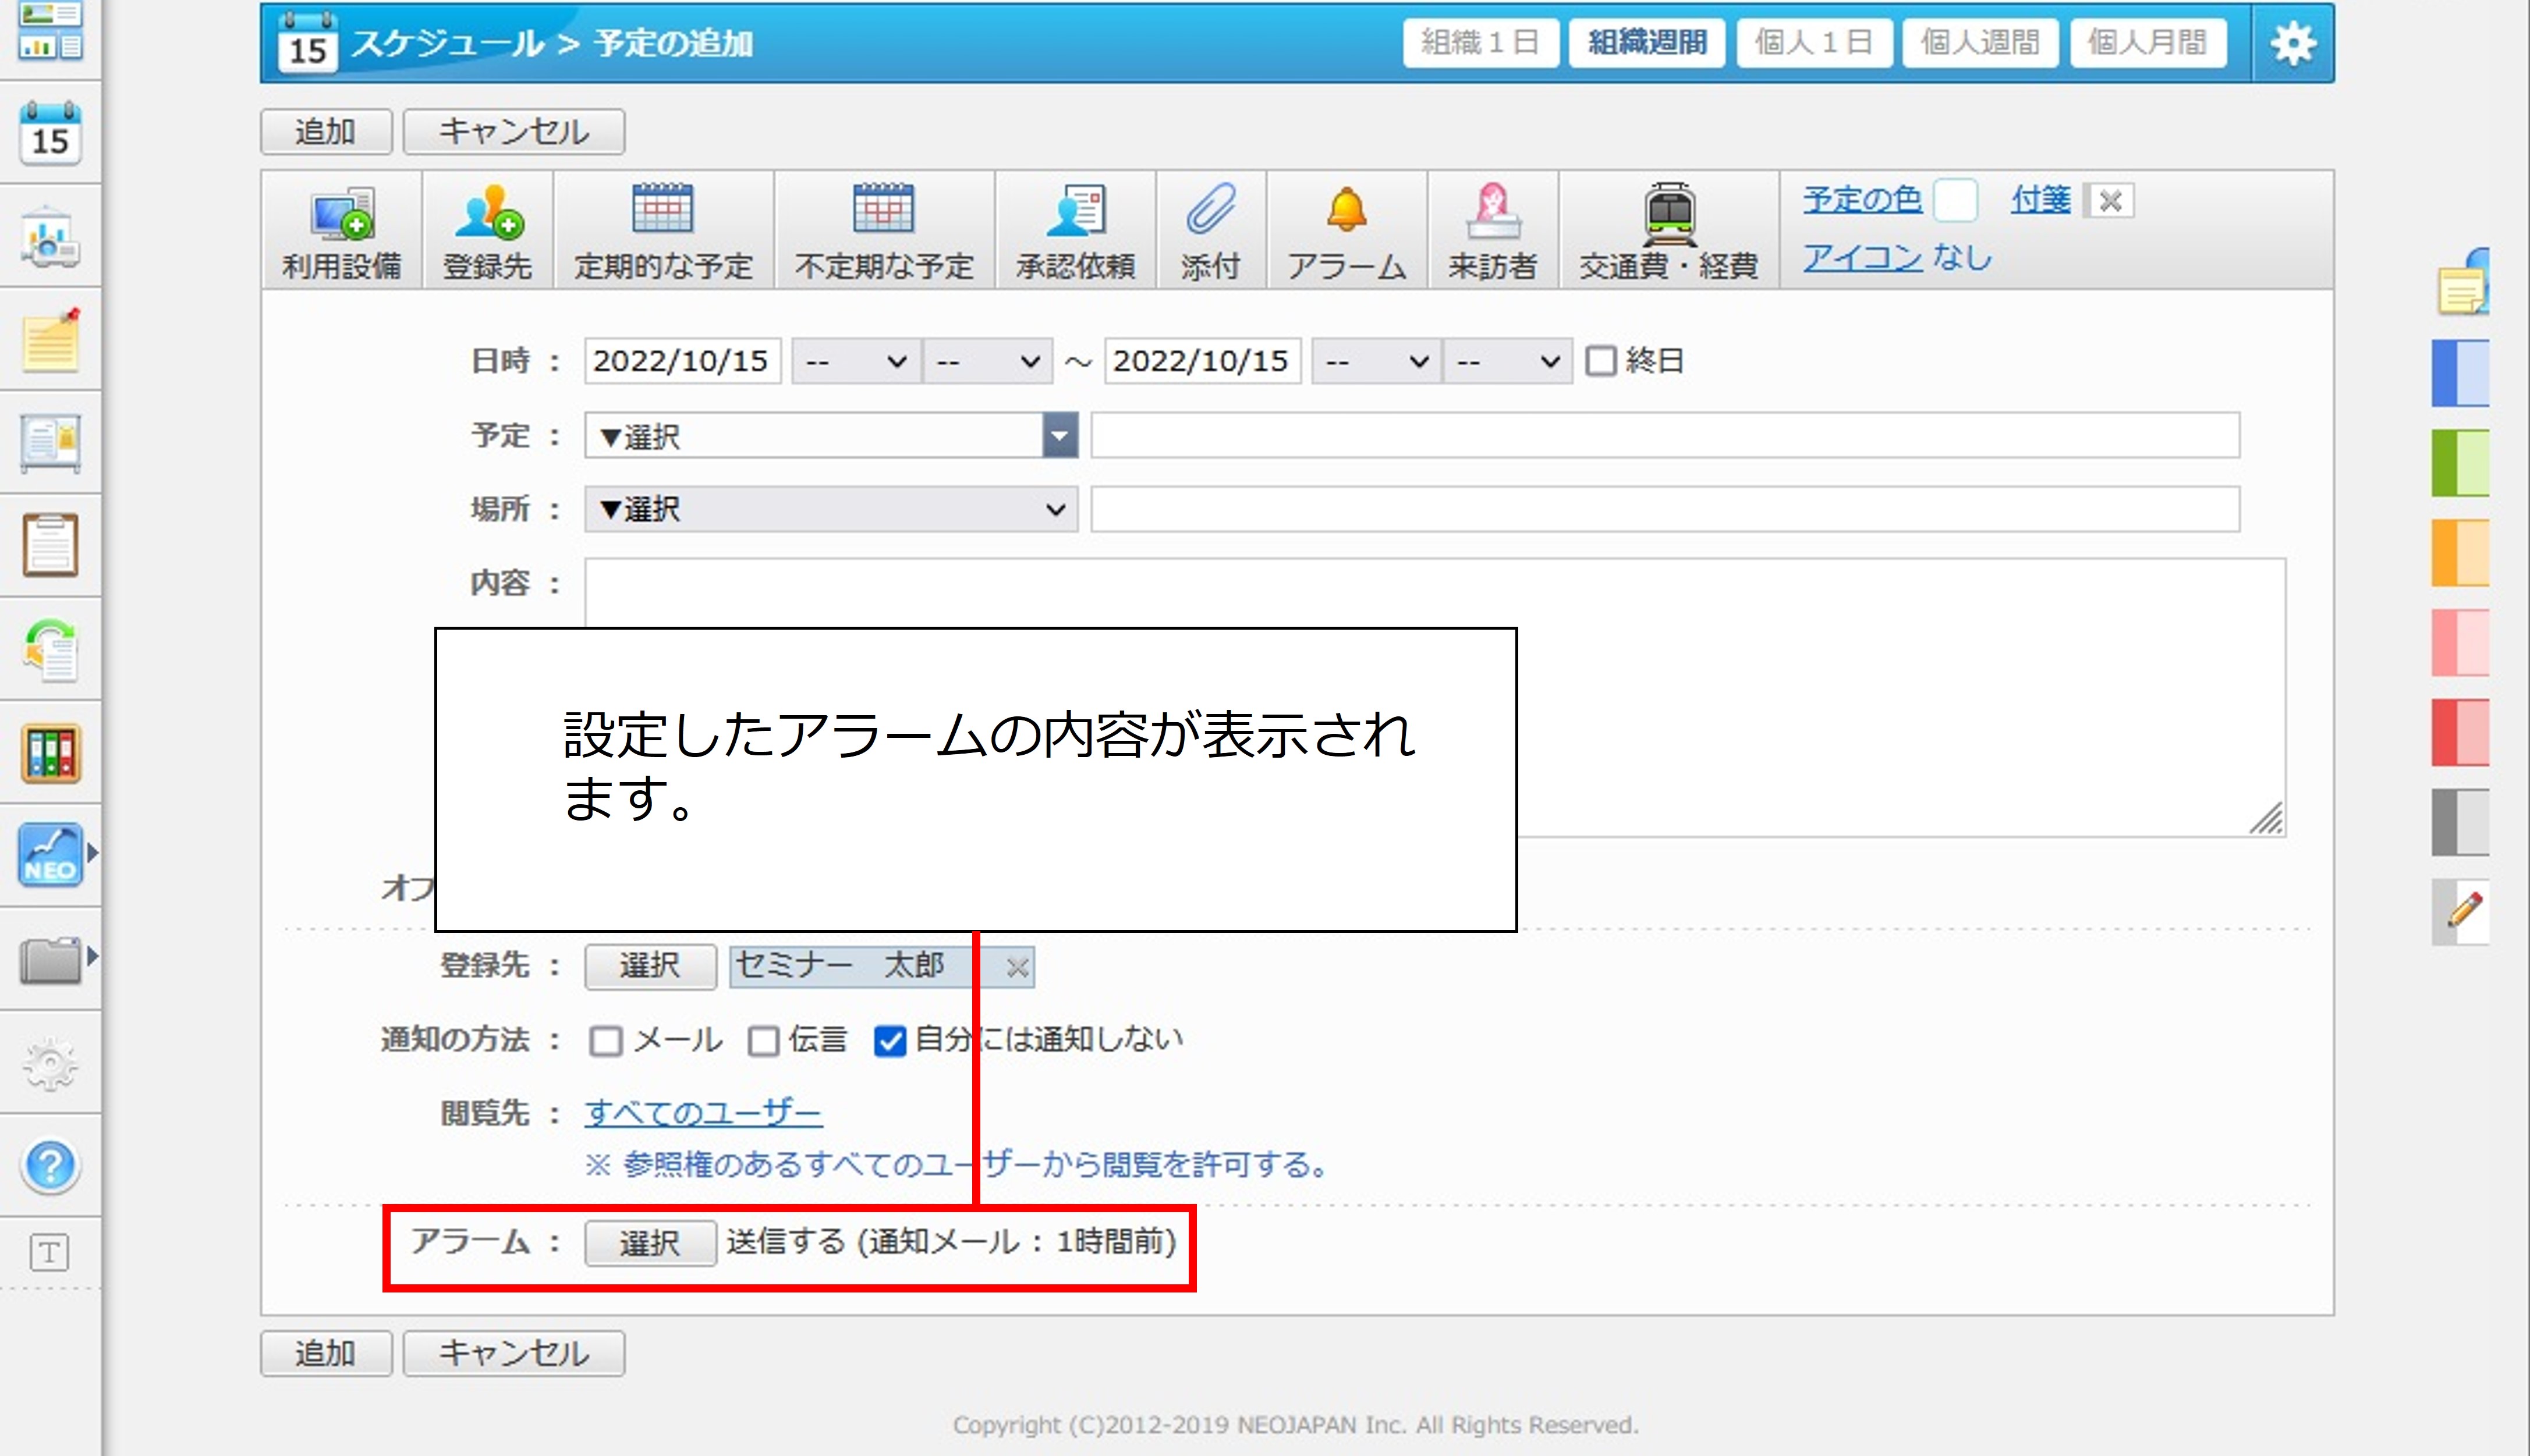Select the green sticky color swatch

tap(2460, 463)
